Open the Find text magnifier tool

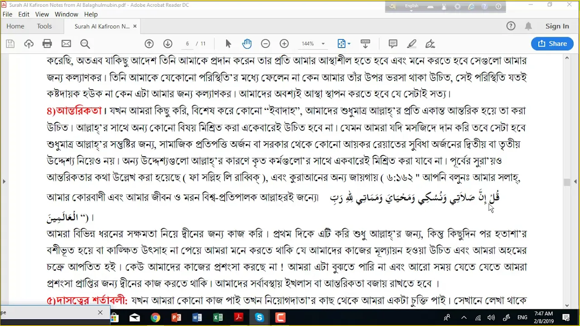pos(85,44)
